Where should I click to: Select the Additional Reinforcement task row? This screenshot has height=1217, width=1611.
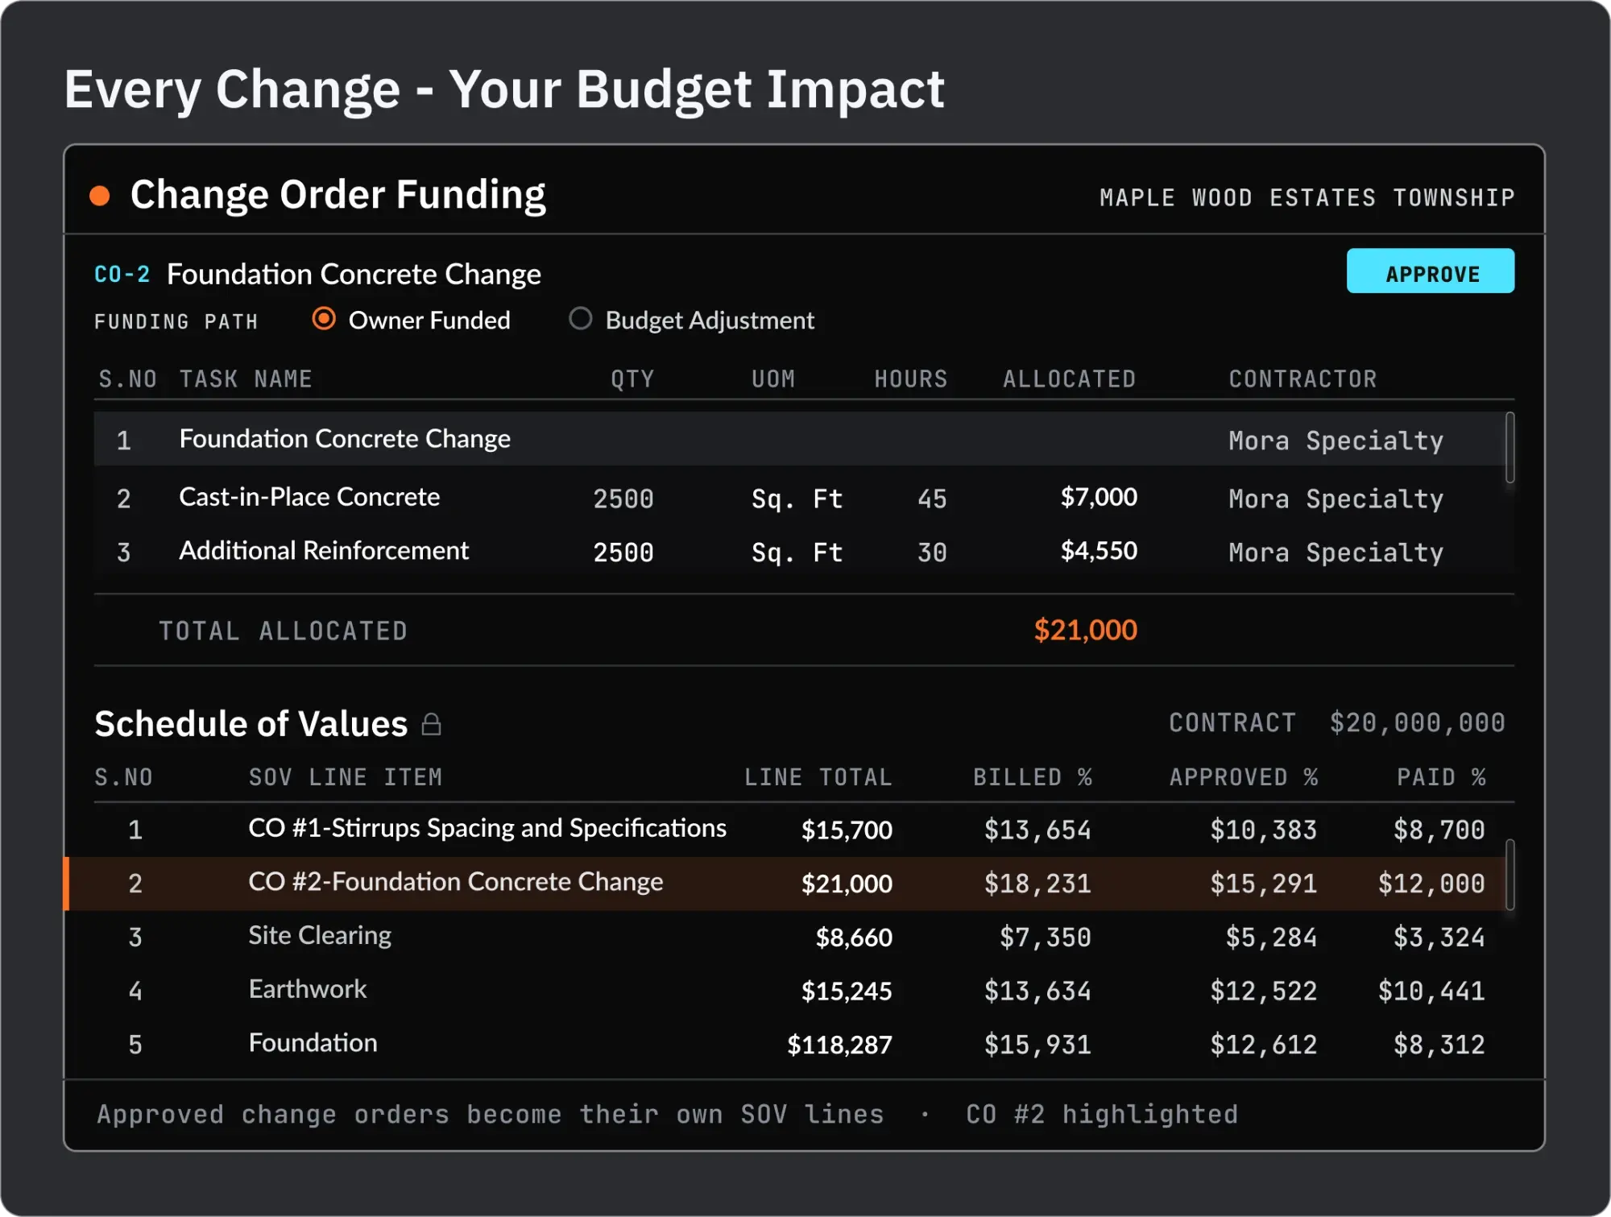click(799, 552)
